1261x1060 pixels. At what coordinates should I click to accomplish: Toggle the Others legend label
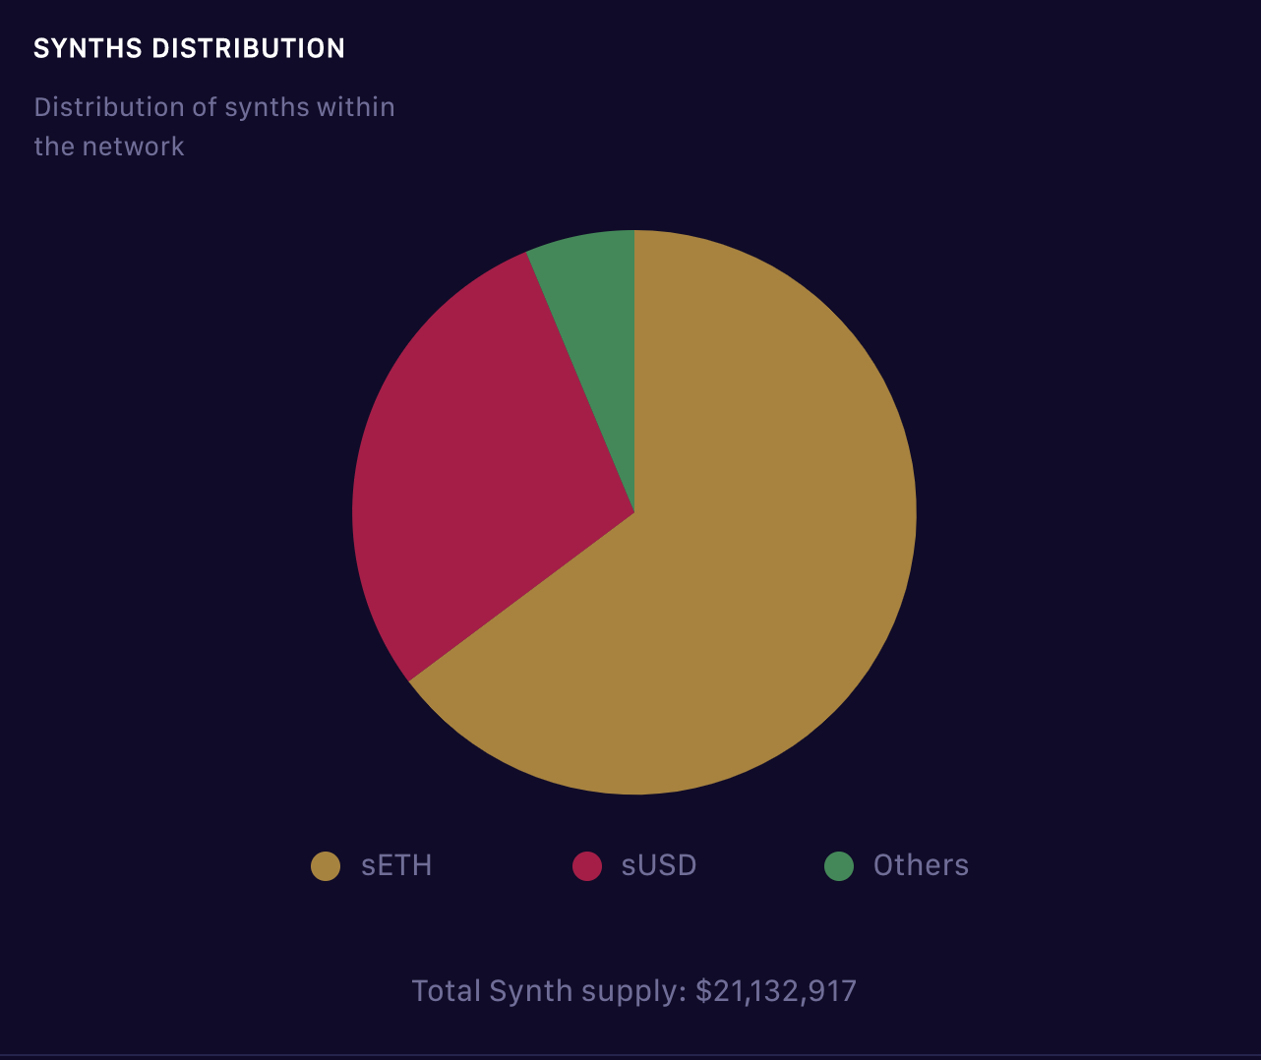[x=921, y=865]
